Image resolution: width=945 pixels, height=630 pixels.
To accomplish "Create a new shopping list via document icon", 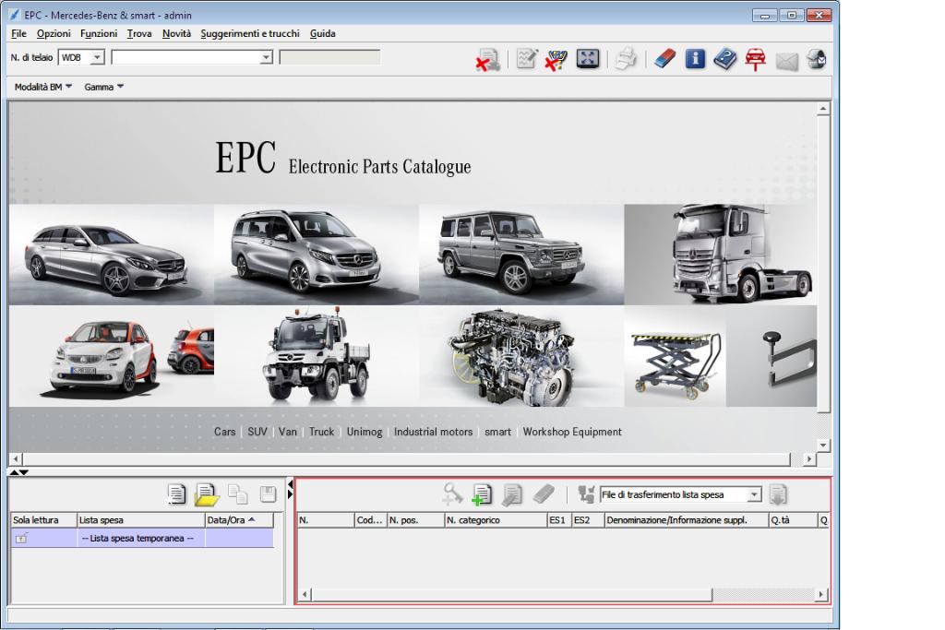I will [175, 493].
